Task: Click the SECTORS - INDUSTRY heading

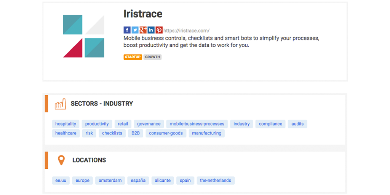Action: coord(102,104)
